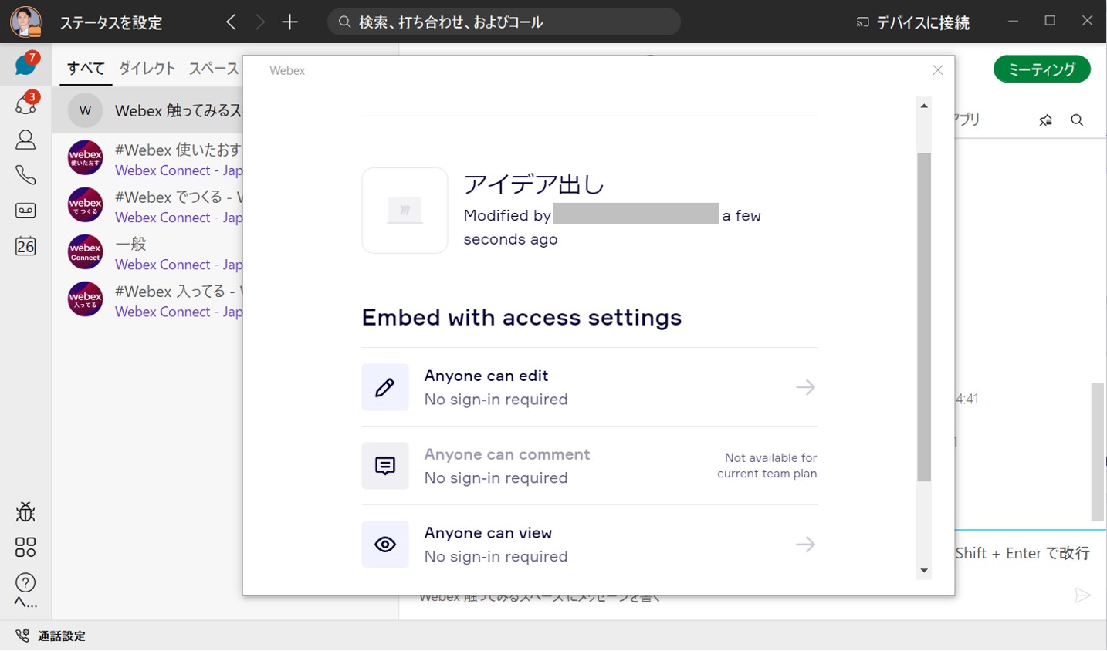Open the Calling phone icon in the sidebar
The image size is (1107, 651).
click(25, 175)
